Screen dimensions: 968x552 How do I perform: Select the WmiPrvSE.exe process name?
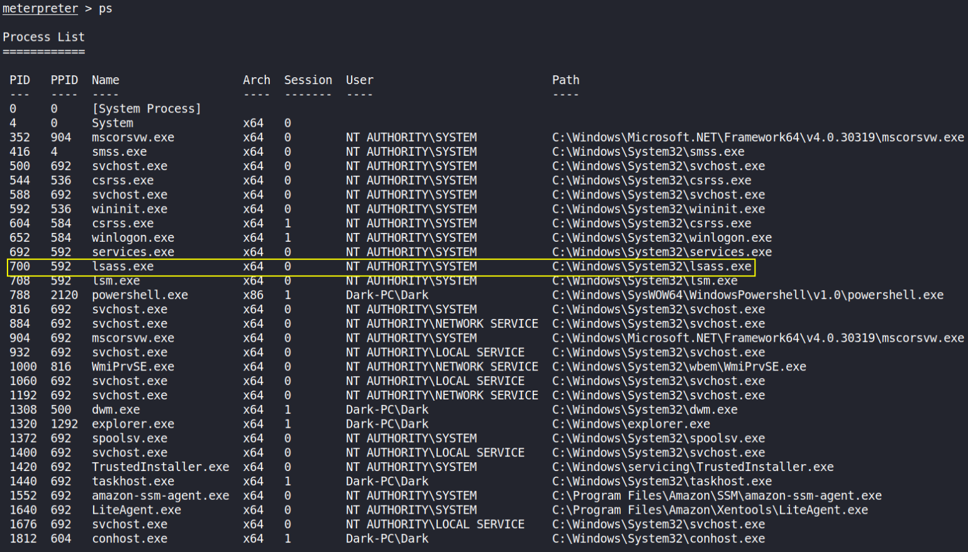133,367
